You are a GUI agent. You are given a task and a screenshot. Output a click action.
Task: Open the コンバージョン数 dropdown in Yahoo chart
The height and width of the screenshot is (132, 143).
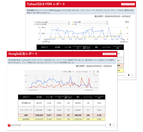click(x=53, y=24)
